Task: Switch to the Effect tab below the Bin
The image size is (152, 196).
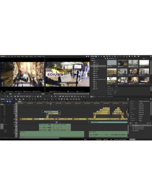Action: coord(95,97)
